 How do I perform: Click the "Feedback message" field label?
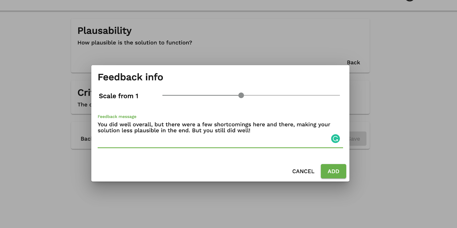tap(117, 117)
